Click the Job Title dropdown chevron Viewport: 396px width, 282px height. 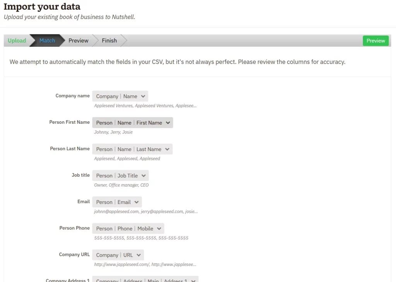143,176
